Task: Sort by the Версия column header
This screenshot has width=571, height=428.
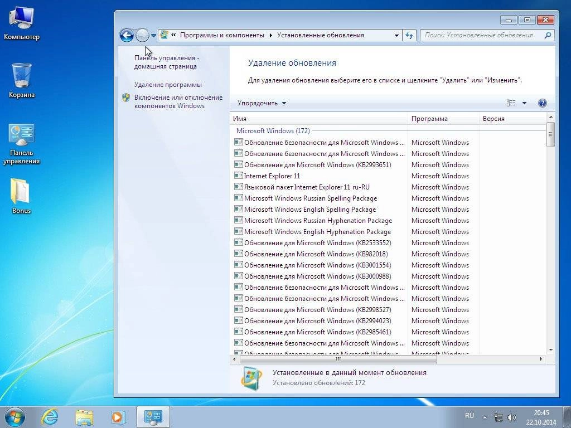Action: click(x=513, y=119)
